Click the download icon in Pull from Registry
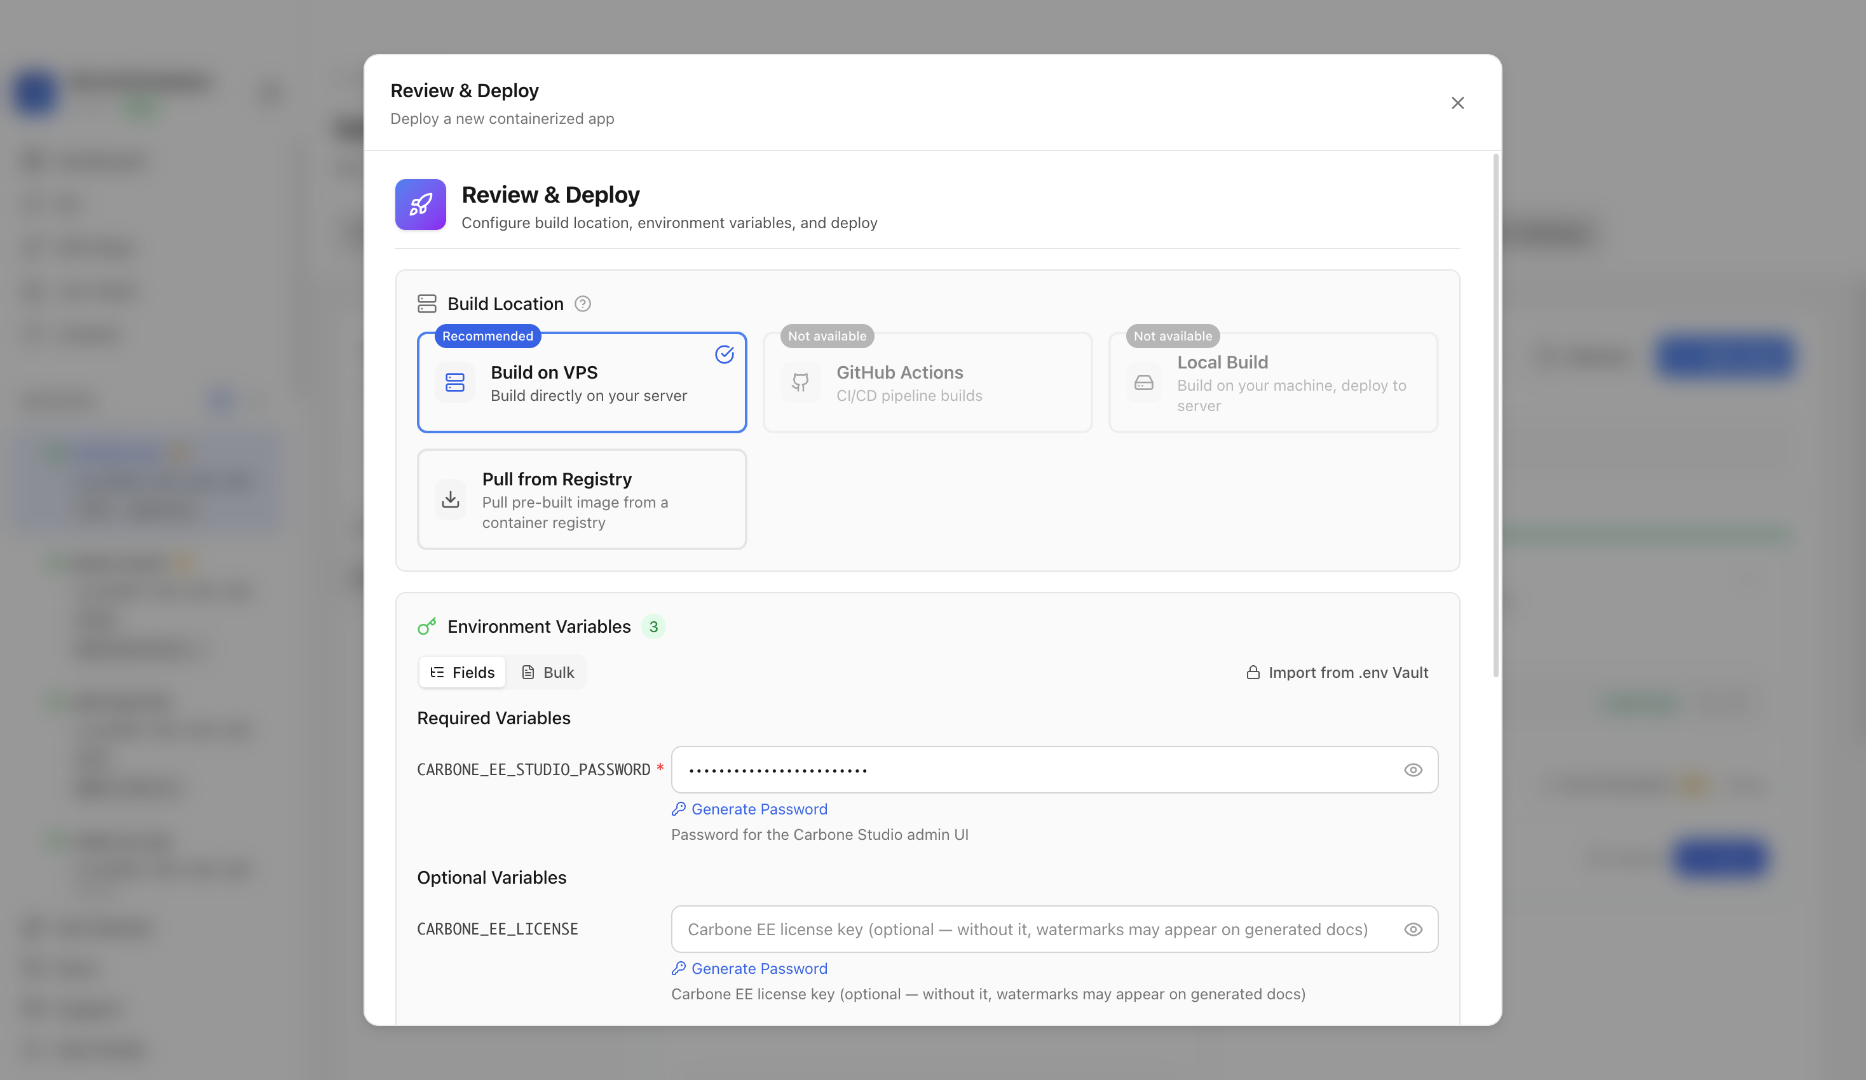The width and height of the screenshot is (1866, 1080). [x=450, y=499]
